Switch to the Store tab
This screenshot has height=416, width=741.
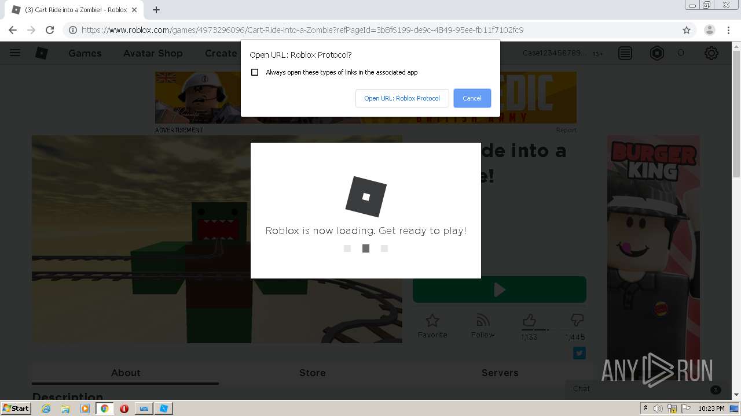point(313,373)
